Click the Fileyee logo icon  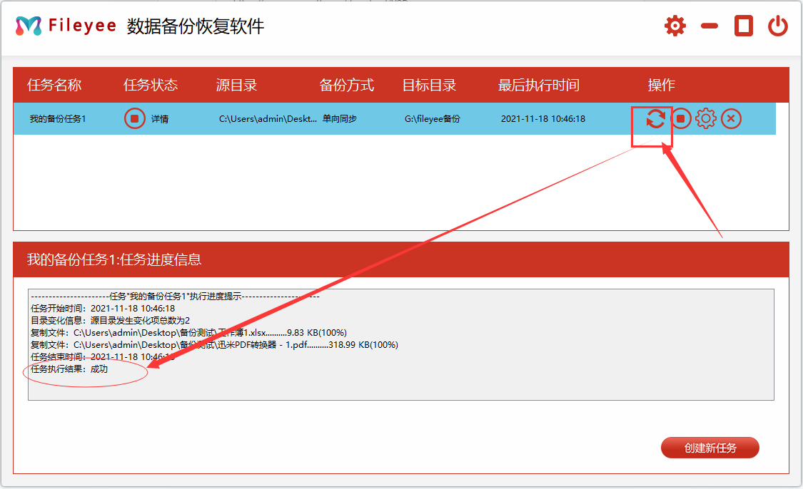tap(29, 26)
